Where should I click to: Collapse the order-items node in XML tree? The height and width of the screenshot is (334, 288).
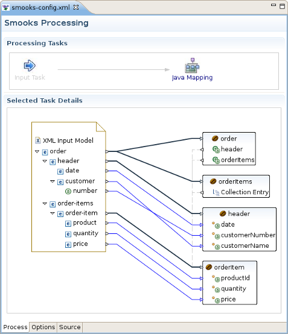[45, 203]
